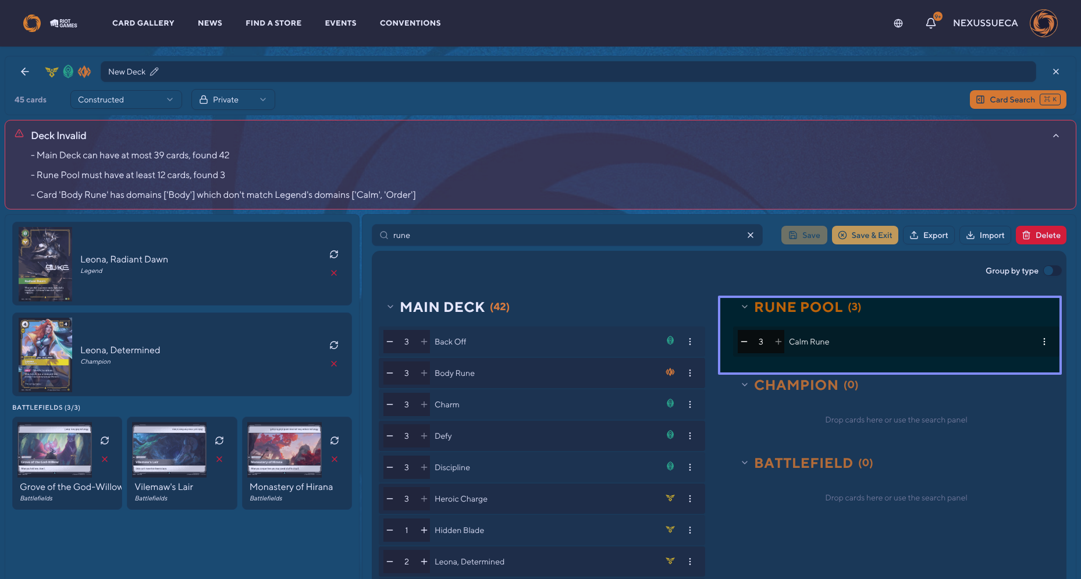Toggle Group by type switch
1081x579 pixels.
coord(1052,271)
